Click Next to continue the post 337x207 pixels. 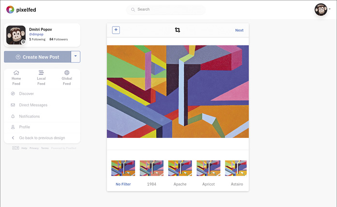(239, 30)
